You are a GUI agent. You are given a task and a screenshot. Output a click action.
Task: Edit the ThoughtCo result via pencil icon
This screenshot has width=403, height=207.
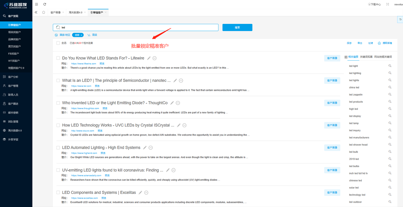pyautogui.click(x=172, y=103)
